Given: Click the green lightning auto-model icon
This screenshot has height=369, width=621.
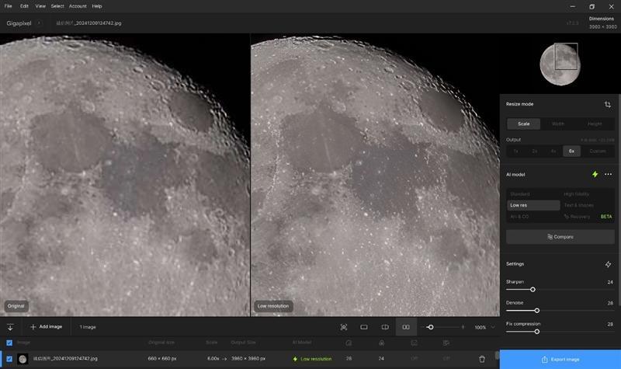Looking at the screenshot, I should coord(595,174).
